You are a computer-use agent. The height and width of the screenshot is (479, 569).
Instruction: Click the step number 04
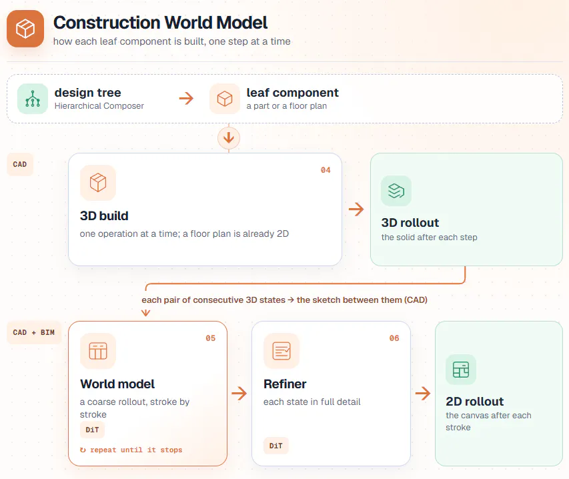click(x=326, y=170)
